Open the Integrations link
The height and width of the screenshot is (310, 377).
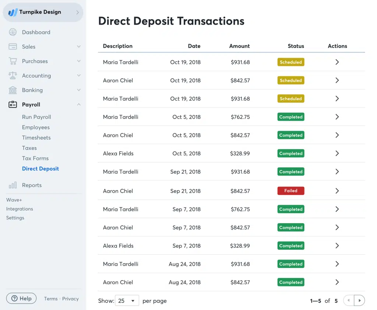tap(20, 209)
